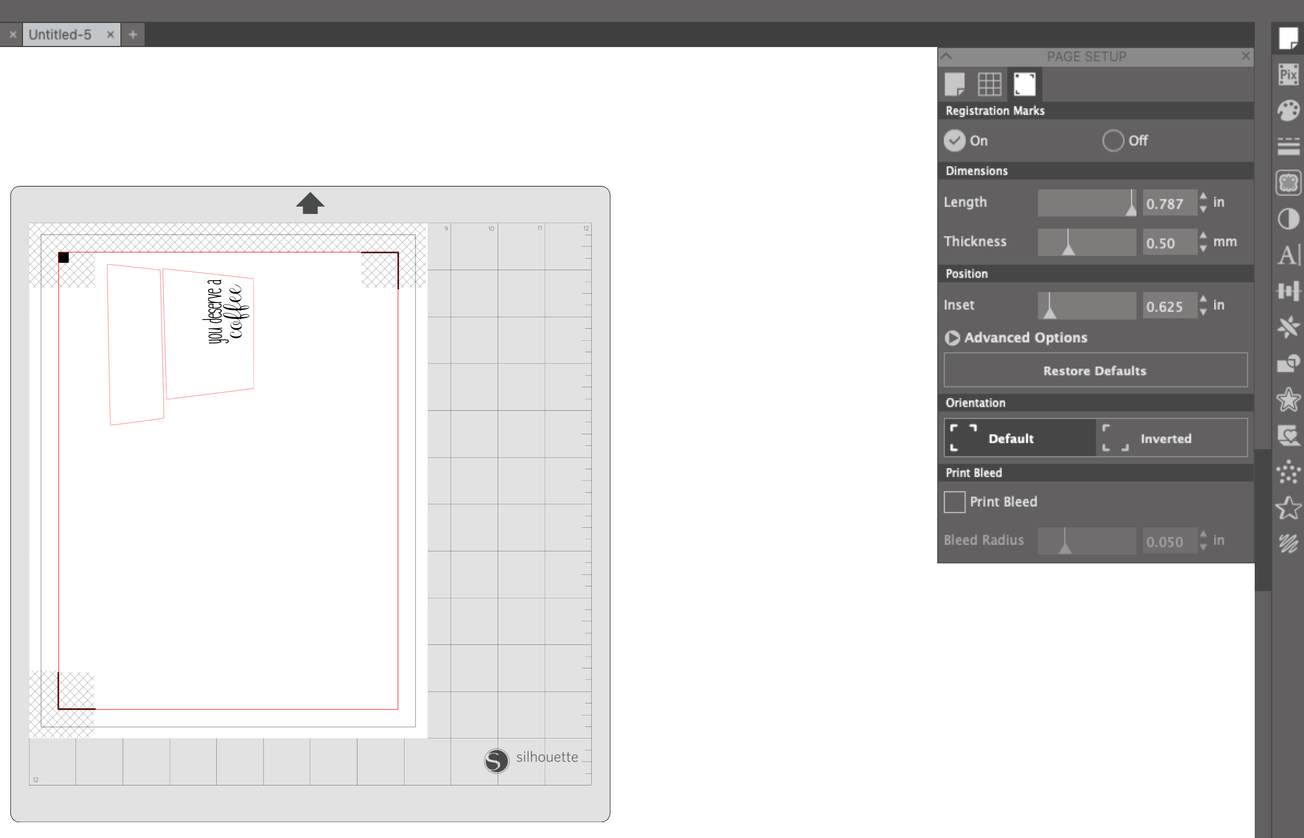Click the Restore Defaults button
Screen dimensions: 1304x838
1095,370
